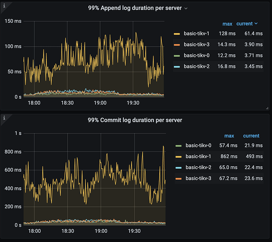Click basic-tikv-1 color swatch in Commit legend

[179, 157]
